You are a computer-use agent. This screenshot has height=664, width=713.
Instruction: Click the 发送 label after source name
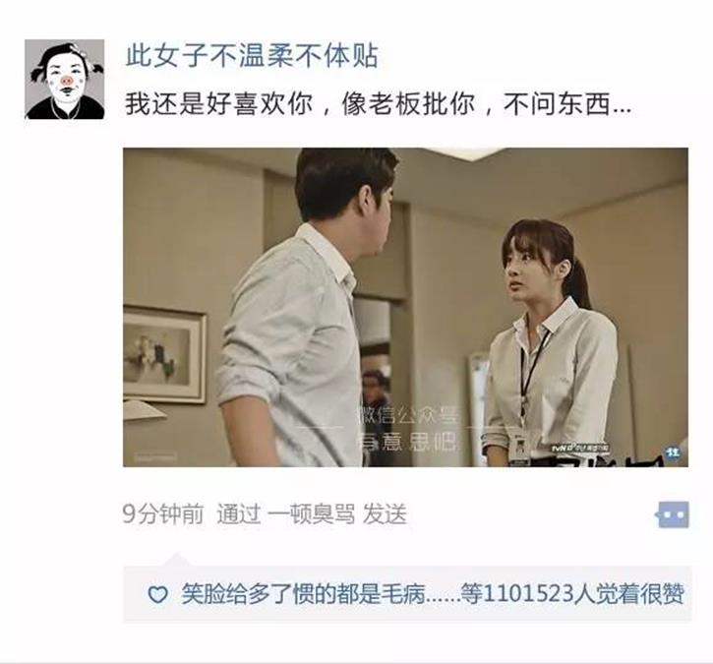tap(385, 514)
